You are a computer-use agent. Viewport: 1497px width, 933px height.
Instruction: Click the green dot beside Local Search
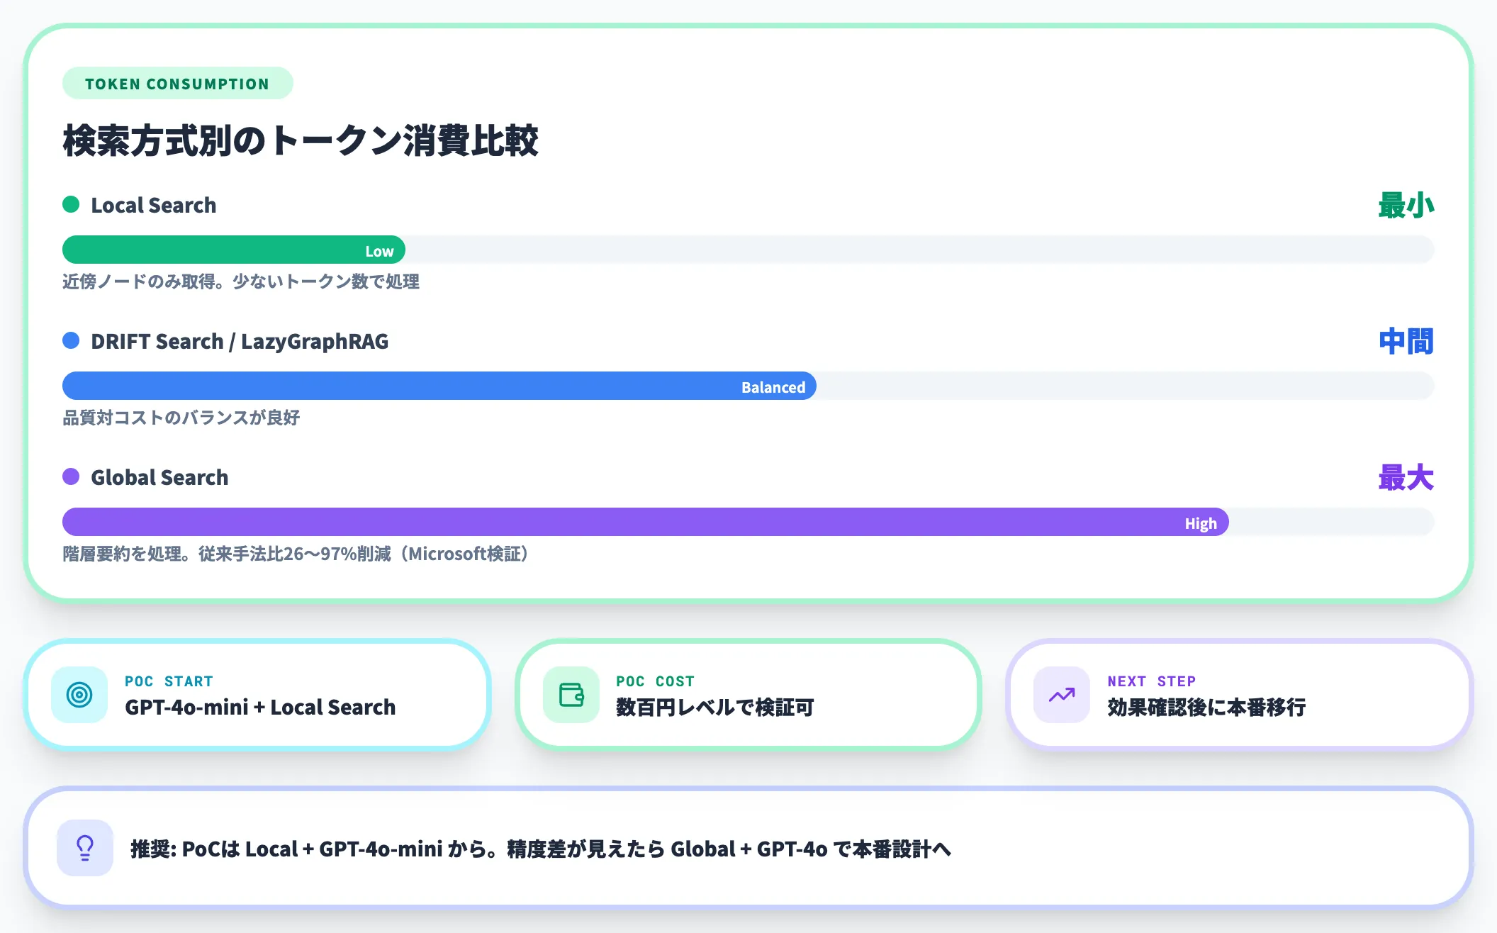click(71, 205)
